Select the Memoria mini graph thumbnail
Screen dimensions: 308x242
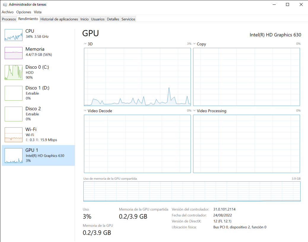[x=14, y=53]
